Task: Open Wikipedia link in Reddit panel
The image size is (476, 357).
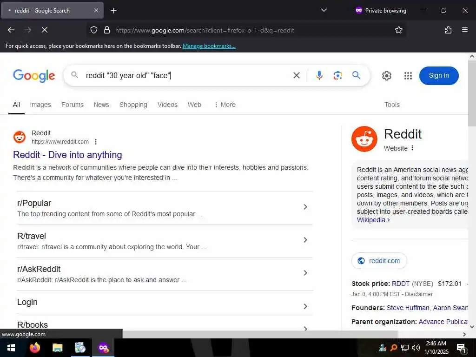Action: (373, 220)
